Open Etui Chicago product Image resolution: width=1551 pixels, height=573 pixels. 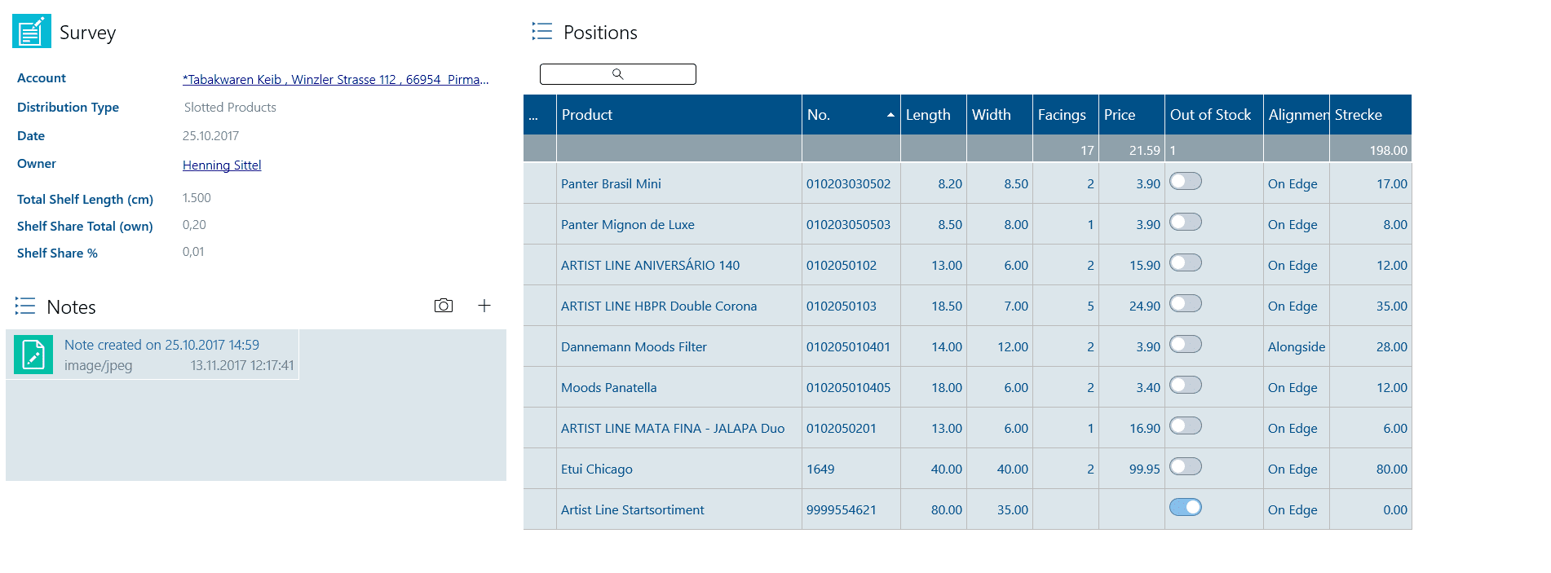pos(597,469)
